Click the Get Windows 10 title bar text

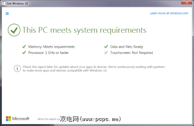pos(17,3)
